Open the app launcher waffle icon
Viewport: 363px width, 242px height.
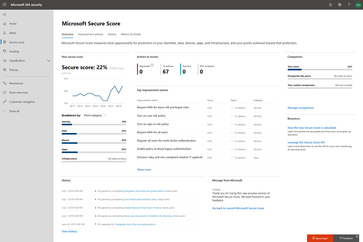[x=4, y=5]
